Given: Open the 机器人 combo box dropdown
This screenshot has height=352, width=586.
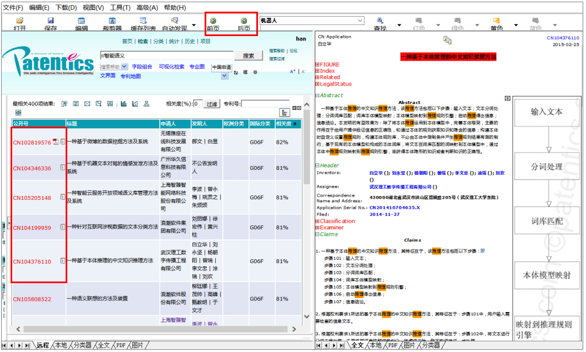Looking at the screenshot, I should coord(360,21).
